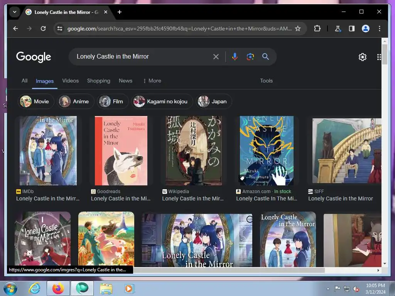Open the Action Center flag icon
The width and height of the screenshot is (395, 296).
pos(337,288)
